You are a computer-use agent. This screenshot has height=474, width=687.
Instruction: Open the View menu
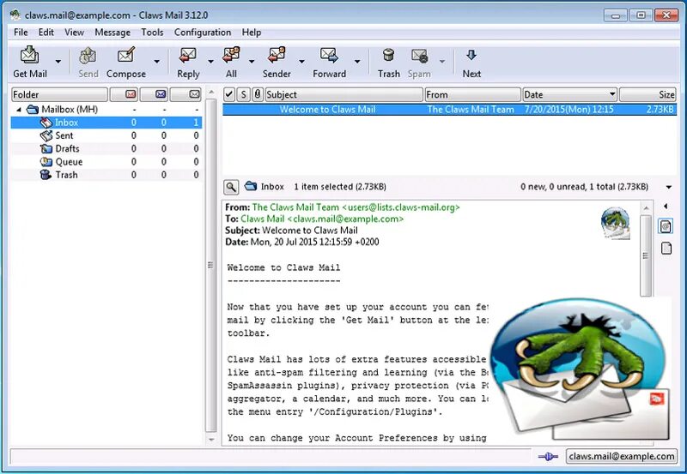tap(74, 33)
